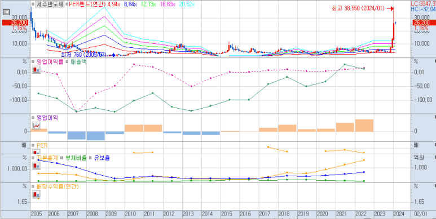Click the 2008 영업이익 blue bar
436x219 pixels.
[96, 136]
